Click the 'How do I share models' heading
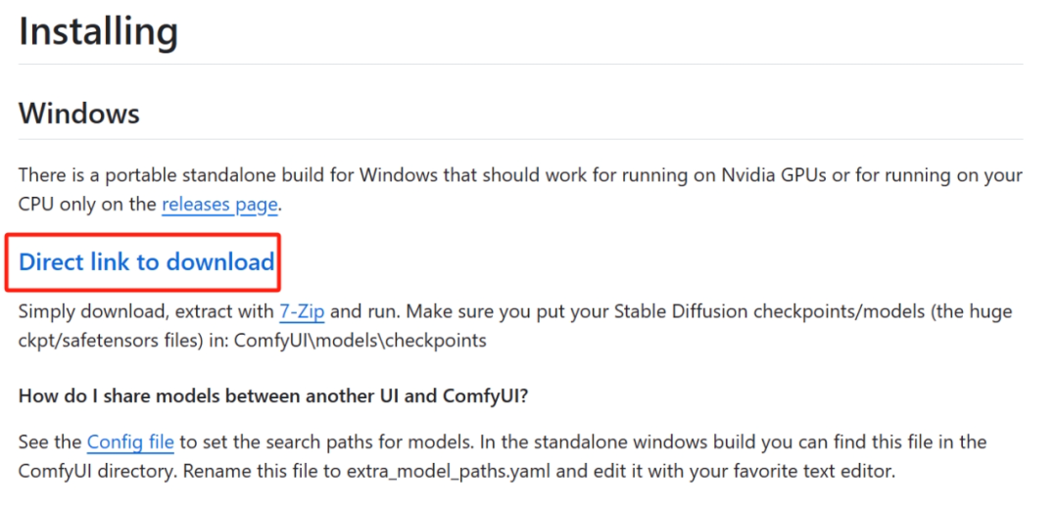This screenshot has width=1058, height=510. (274, 396)
